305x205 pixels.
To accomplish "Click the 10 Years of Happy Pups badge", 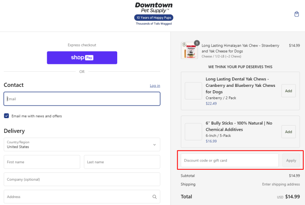I will (154, 18).
